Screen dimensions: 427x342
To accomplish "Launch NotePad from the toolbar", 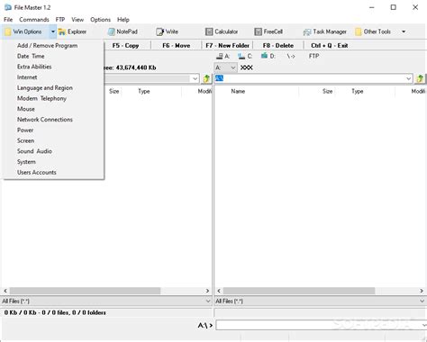I will (123, 31).
